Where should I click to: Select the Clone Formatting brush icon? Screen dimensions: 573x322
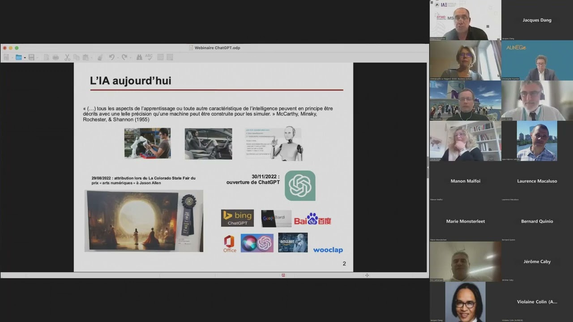[100, 57]
